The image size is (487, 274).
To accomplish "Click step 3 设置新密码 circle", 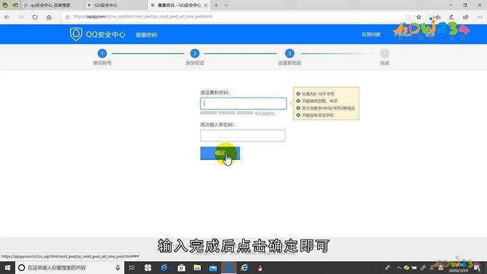I will pyautogui.click(x=290, y=54).
